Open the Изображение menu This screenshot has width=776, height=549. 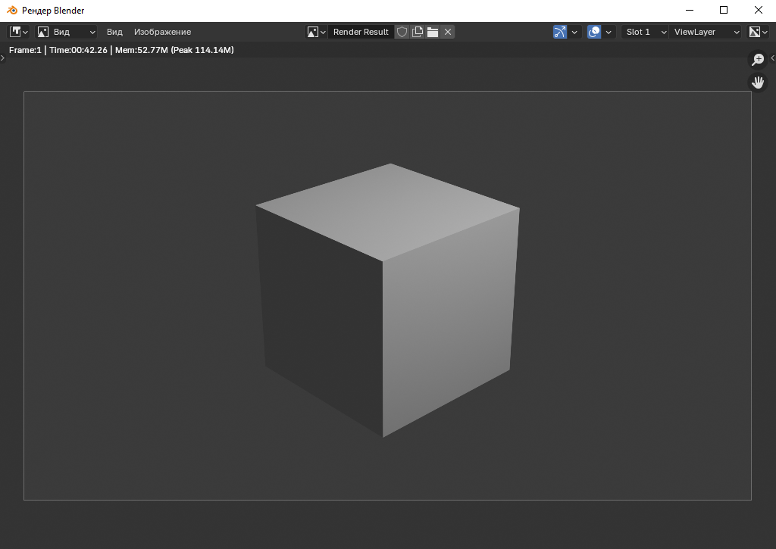(x=162, y=32)
